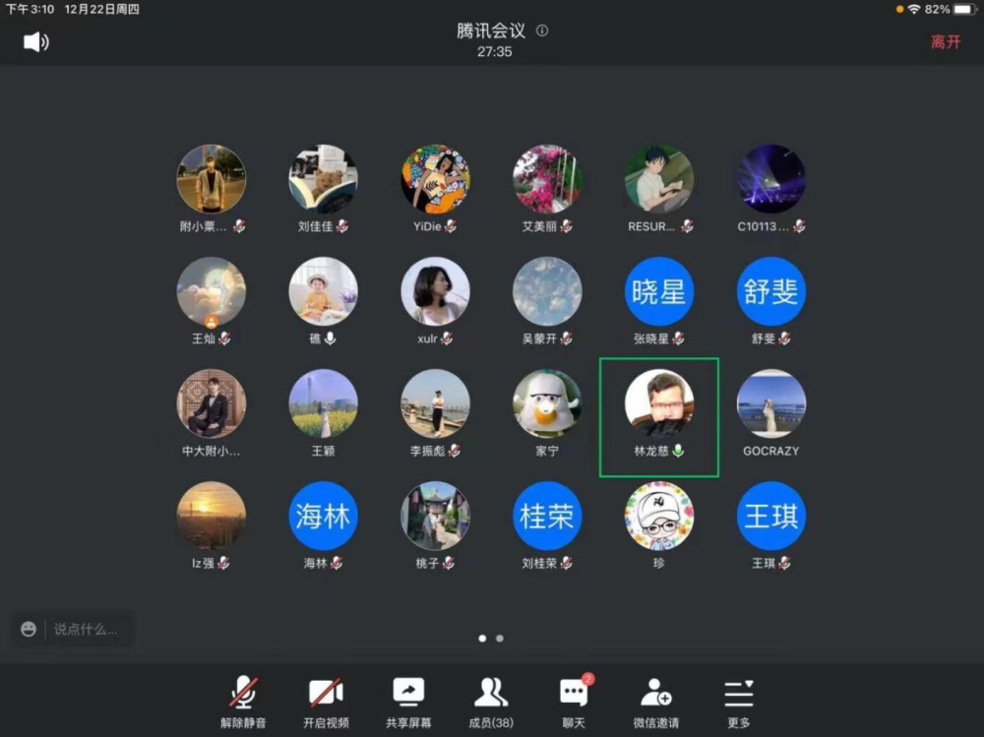Select 桃子 old street avatar

coord(436,516)
